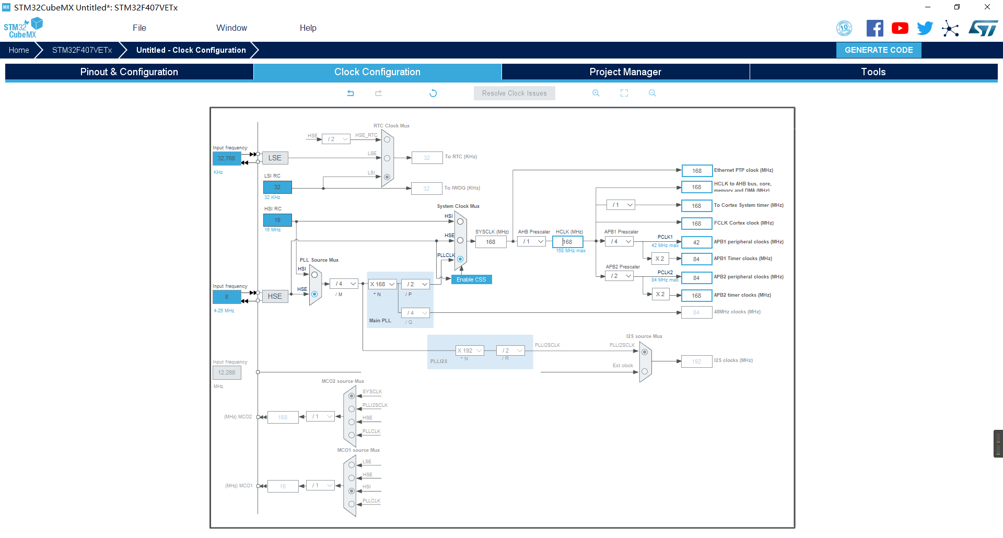This screenshot has height=538, width=1003.
Task: Open the File menu
Action: pyautogui.click(x=139, y=28)
